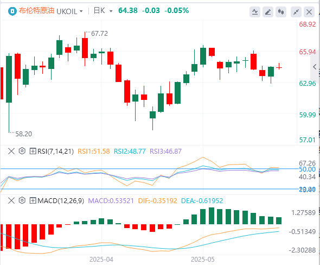Image resolution: width=320 pixels, height=265 pixels.
Task: Open RSI indicator settings
Action: [x=22, y=151]
